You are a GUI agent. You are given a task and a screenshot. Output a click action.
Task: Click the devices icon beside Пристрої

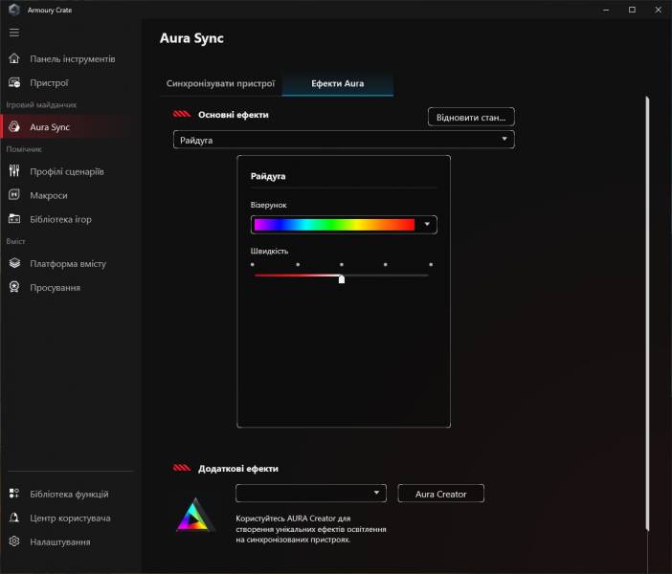point(14,82)
